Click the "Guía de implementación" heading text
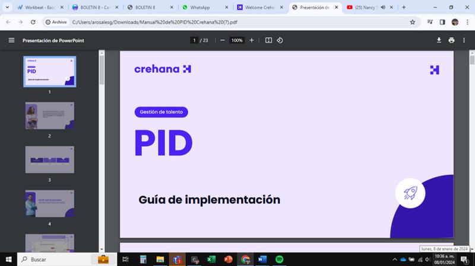The height and width of the screenshot is (266, 475). click(x=210, y=200)
